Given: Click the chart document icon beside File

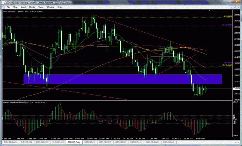Looking at the screenshot, I should tap(3, 7).
